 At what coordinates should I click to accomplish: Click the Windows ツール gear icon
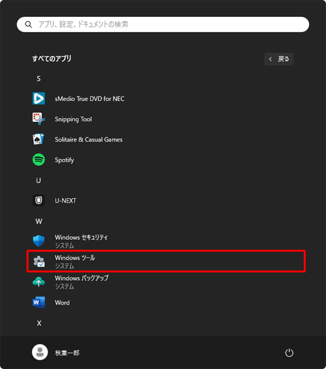(x=38, y=261)
